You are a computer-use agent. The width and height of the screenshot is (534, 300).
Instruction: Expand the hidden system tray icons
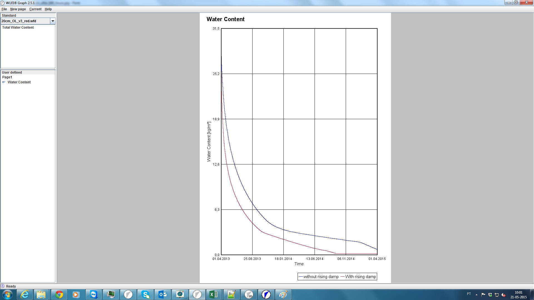pyautogui.click(x=476, y=294)
